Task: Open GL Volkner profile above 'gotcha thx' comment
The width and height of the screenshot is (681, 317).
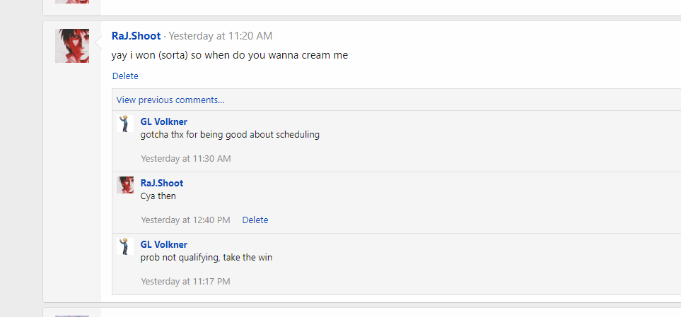Action: pyautogui.click(x=164, y=122)
